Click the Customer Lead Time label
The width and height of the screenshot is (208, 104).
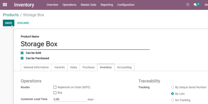[x=34, y=99]
